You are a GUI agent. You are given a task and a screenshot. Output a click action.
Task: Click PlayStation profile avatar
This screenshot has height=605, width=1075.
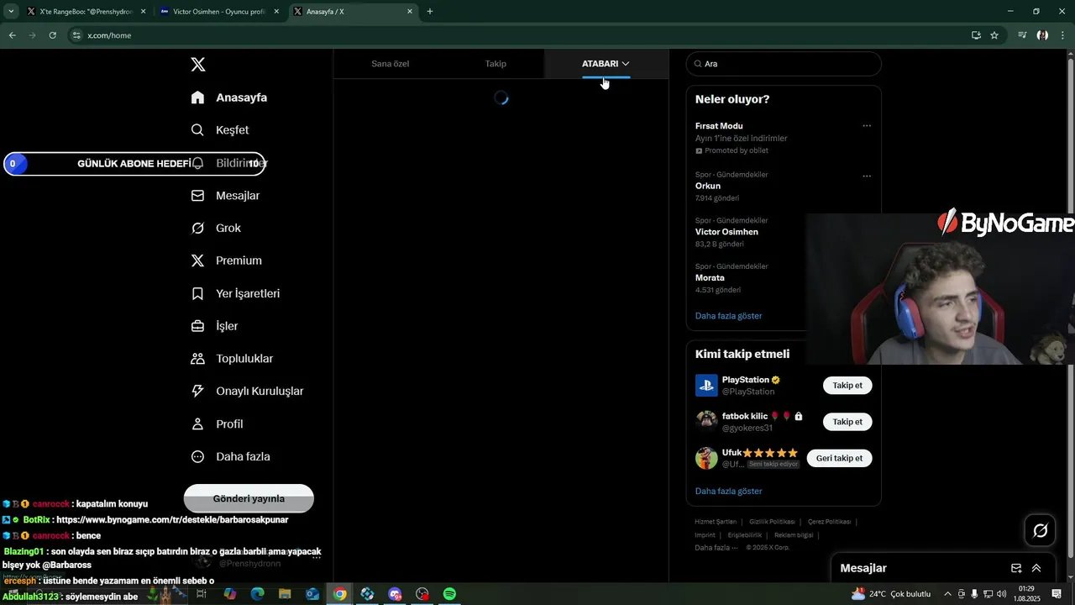tap(706, 386)
